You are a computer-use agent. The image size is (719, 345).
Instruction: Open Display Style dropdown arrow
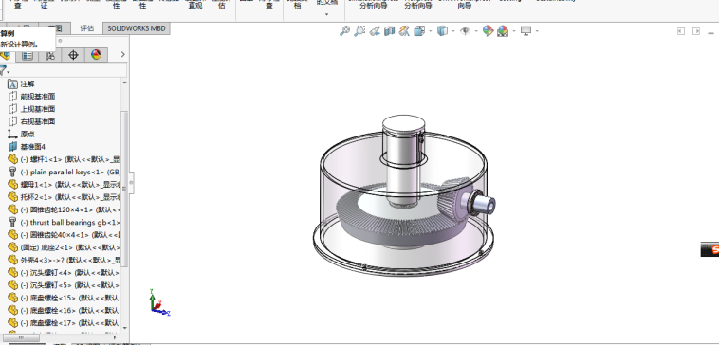click(453, 31)
